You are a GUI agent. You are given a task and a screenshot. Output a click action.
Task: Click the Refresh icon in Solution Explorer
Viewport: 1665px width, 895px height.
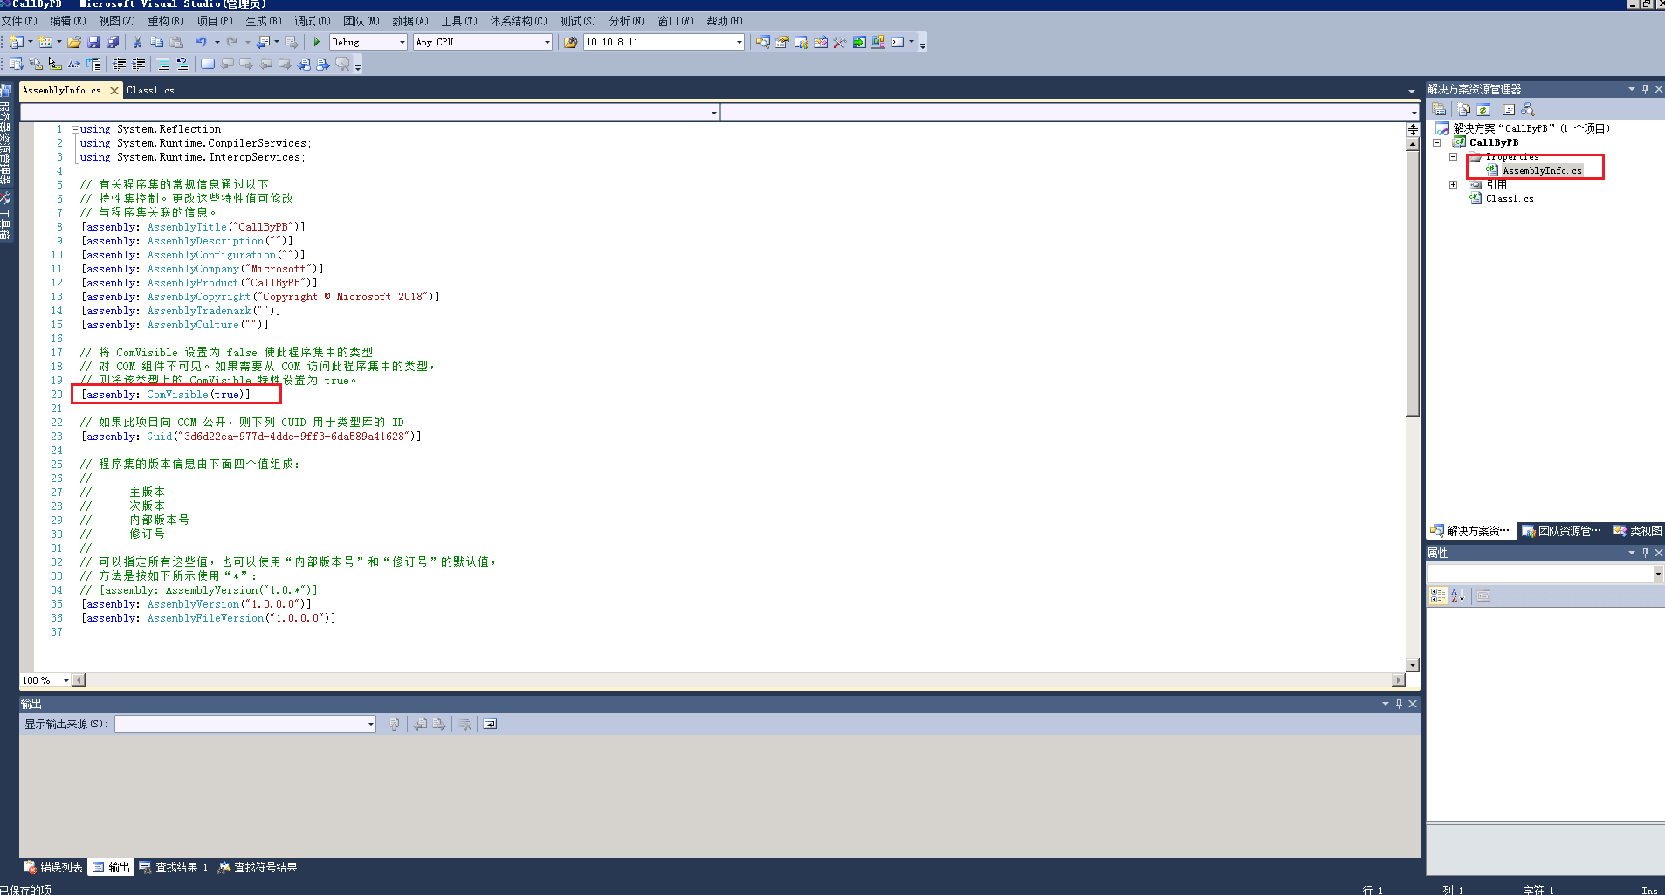pyautogui.click(x=1484, y=108)
